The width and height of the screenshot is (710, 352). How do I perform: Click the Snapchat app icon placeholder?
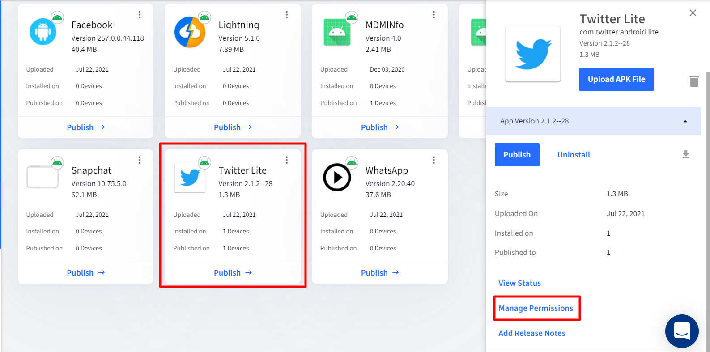point(43,177)
